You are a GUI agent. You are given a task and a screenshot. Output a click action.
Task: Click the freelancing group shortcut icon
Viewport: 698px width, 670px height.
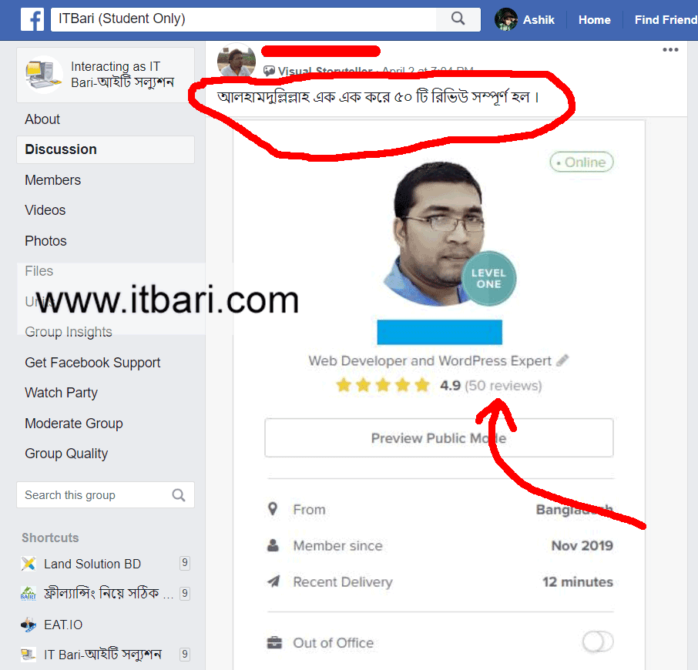(x=29, y=594)
